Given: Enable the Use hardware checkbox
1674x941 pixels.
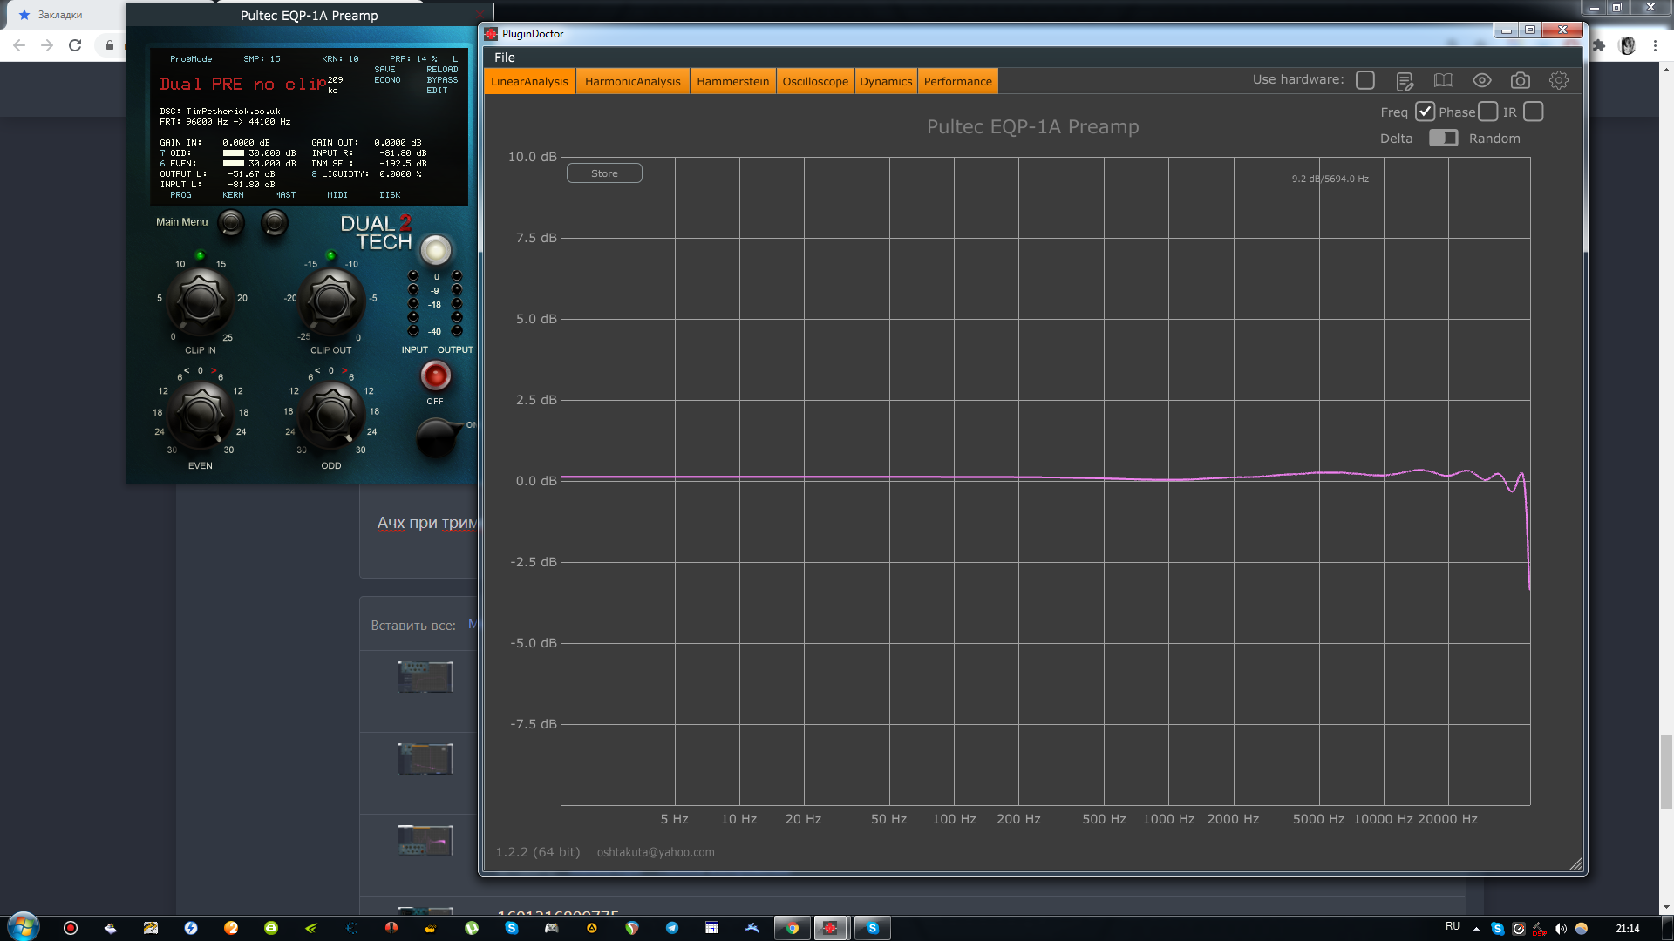Looking at the screenshot, I should coord(1365,80).
